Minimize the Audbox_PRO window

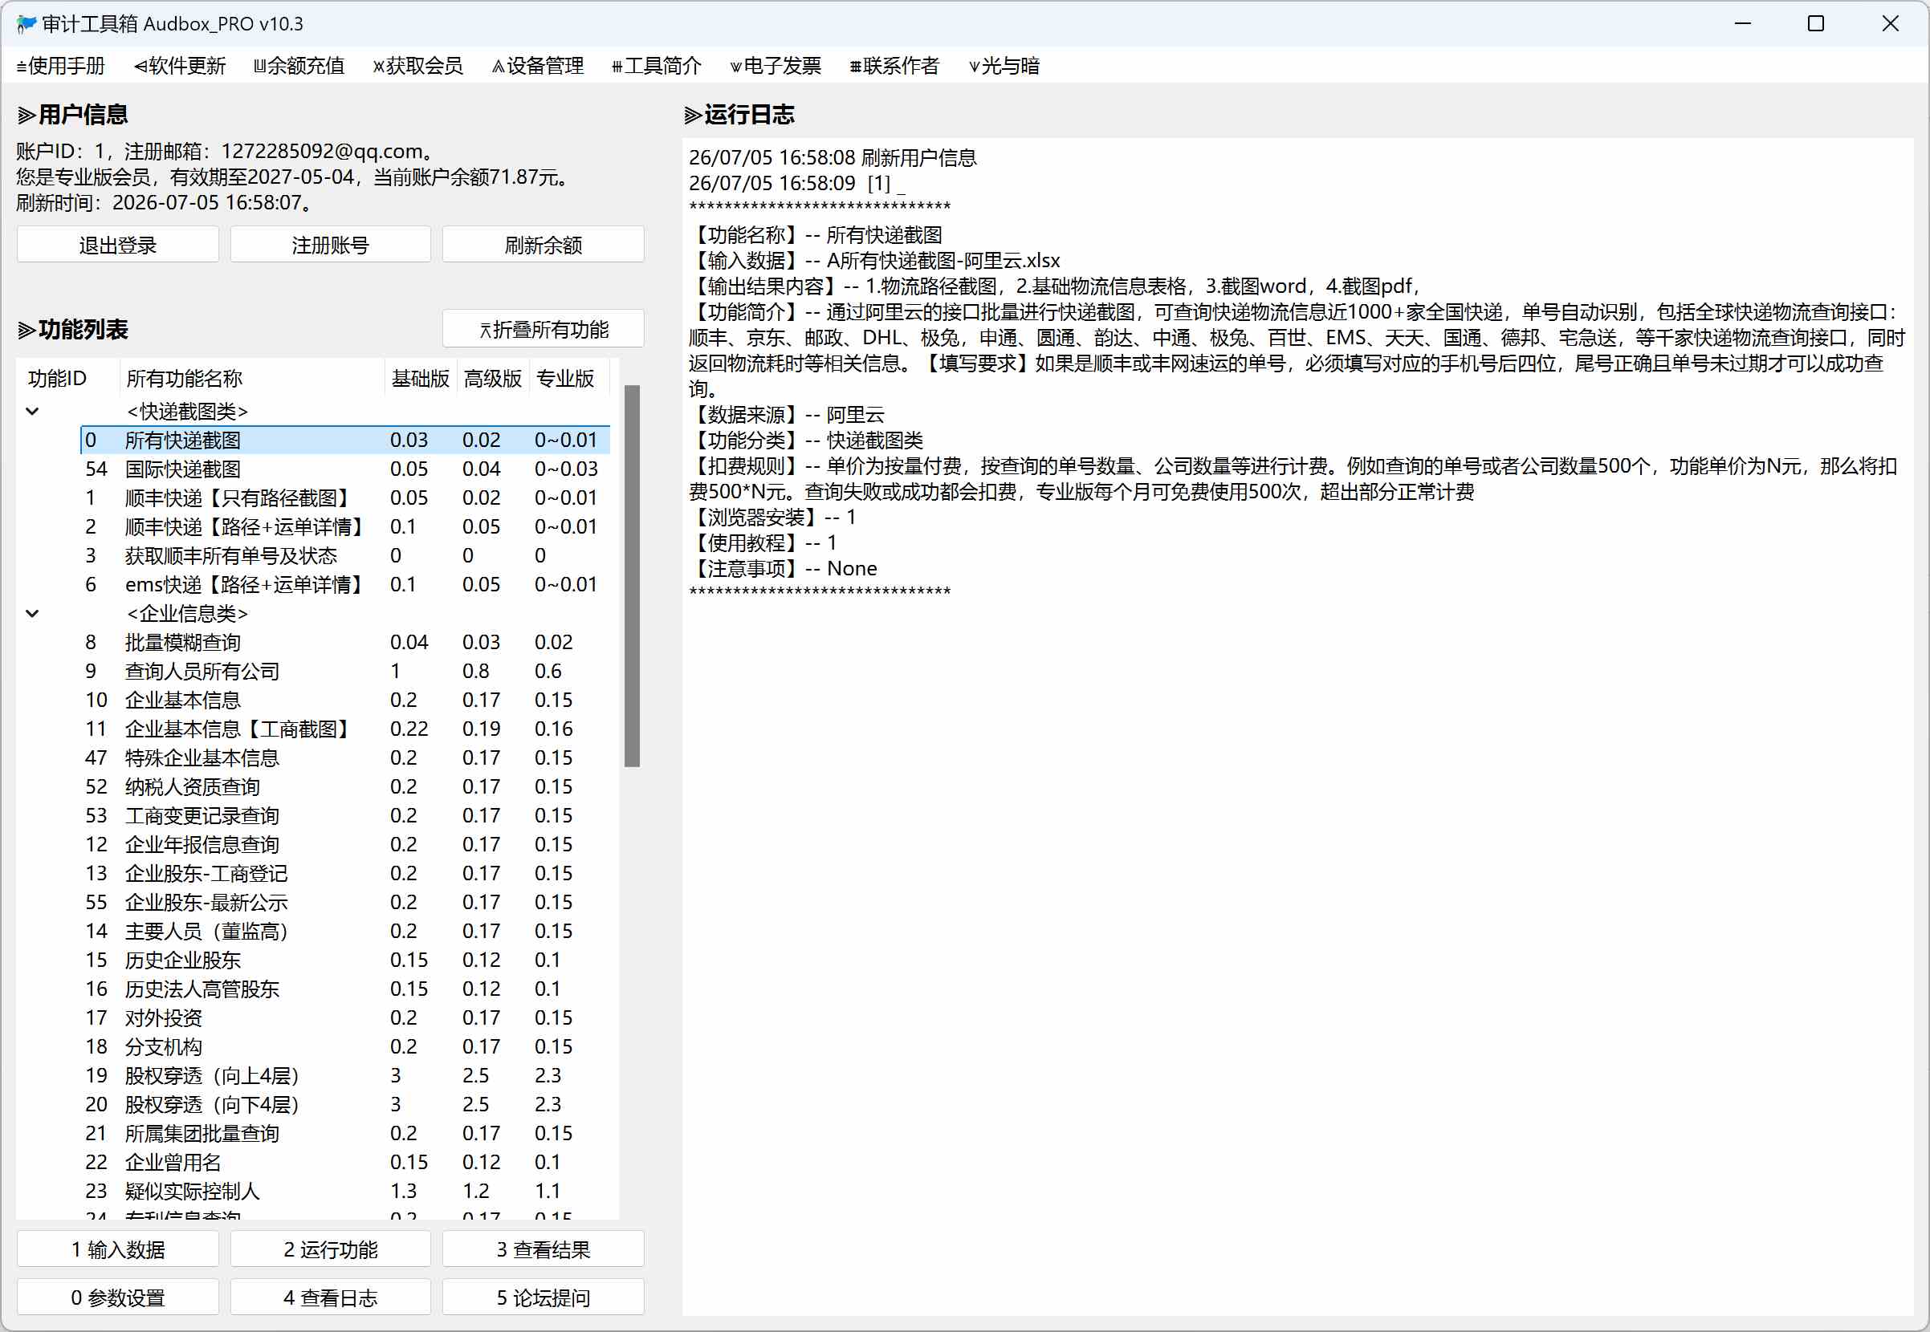click(1742, 23)
